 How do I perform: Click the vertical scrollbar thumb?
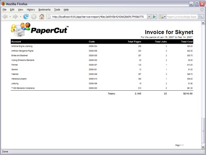pyautogui.click(x=203, y=131)
